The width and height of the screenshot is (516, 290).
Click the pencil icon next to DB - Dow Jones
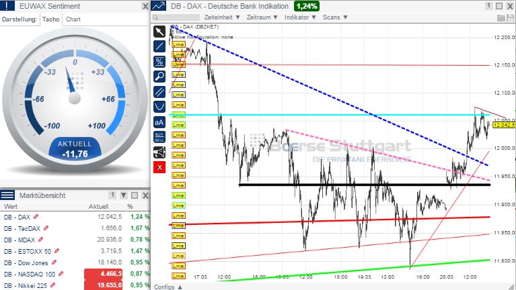pos(54,262)
